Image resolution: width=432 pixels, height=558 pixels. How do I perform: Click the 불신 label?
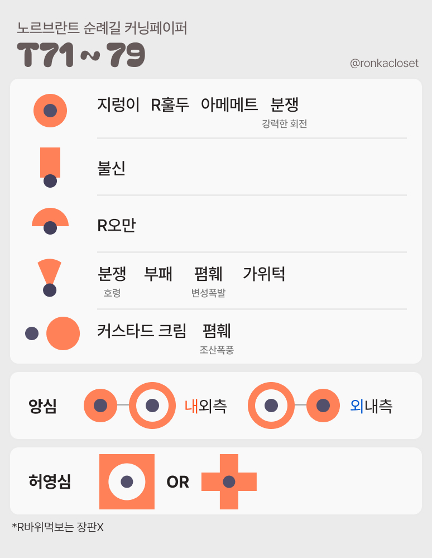click(111, 168)
